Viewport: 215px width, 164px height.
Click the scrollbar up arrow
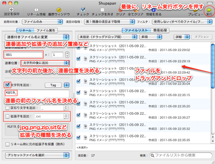click(213, 137)
